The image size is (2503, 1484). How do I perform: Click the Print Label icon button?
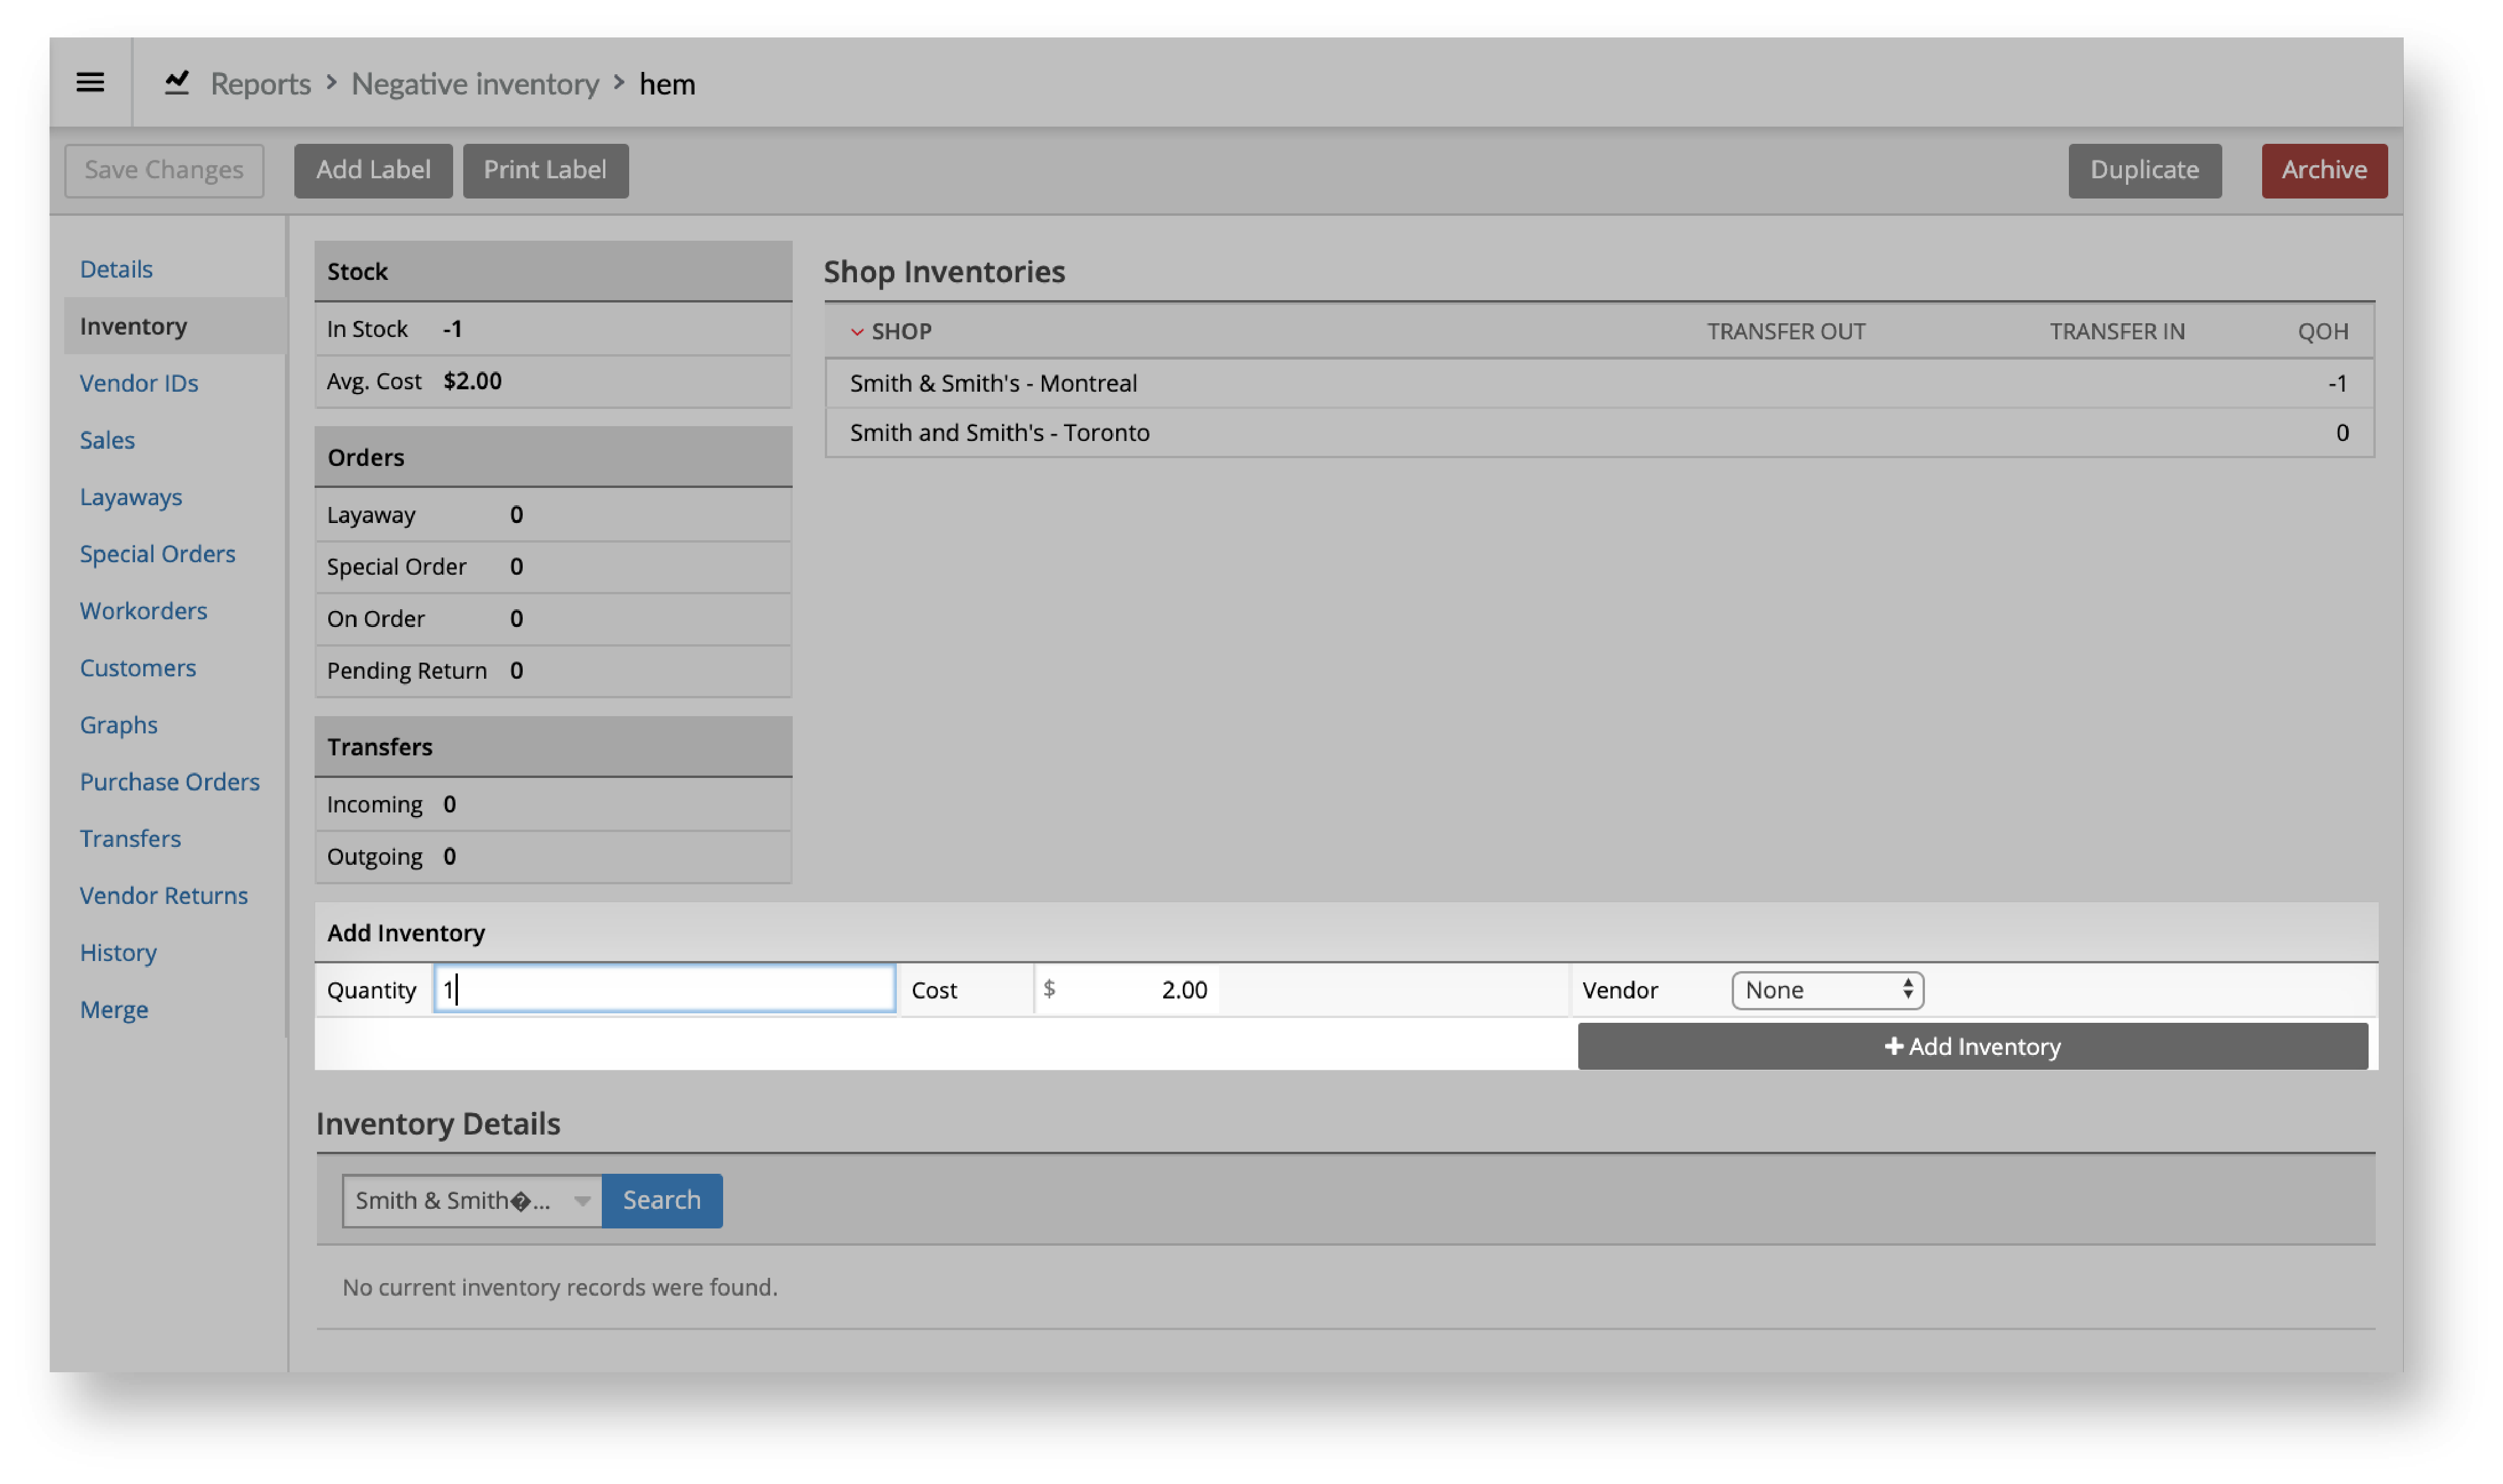(546, 169)
